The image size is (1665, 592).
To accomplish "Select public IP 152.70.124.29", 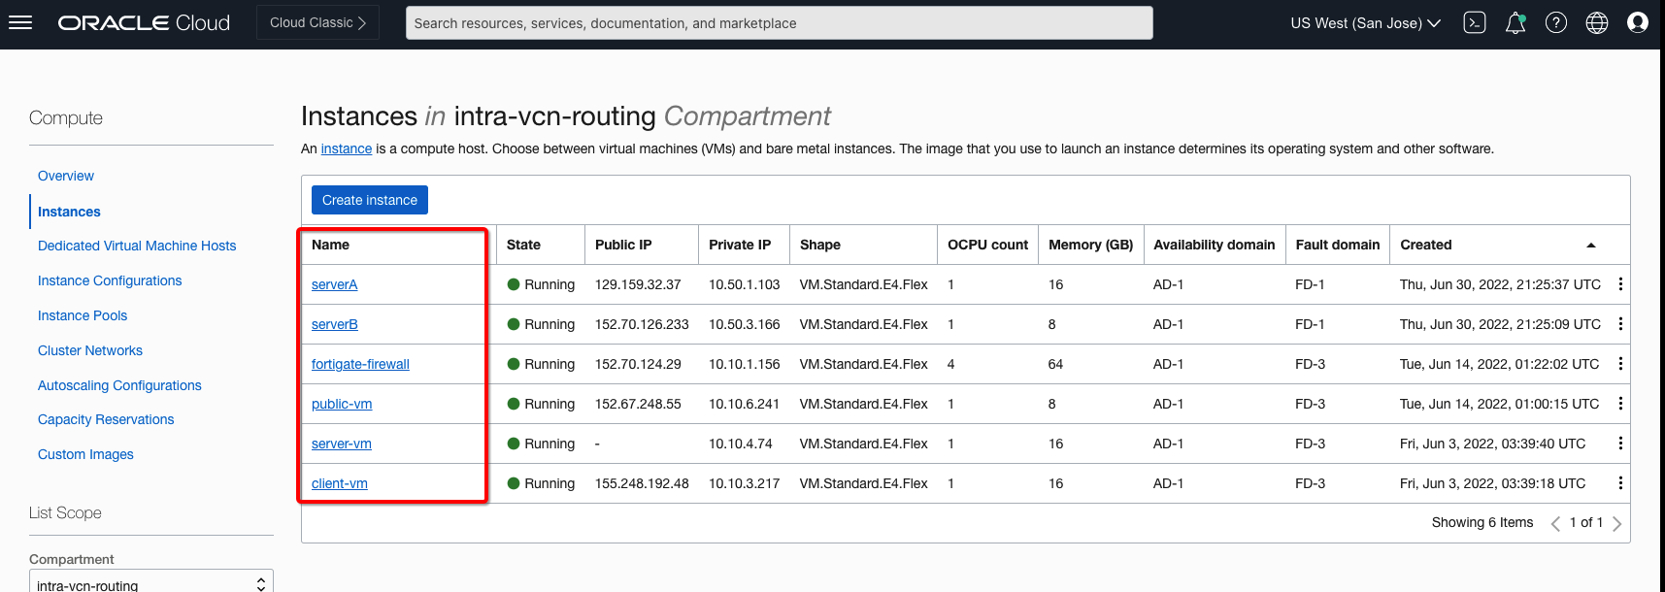I will pyautogui.click(x=638, y=364).
